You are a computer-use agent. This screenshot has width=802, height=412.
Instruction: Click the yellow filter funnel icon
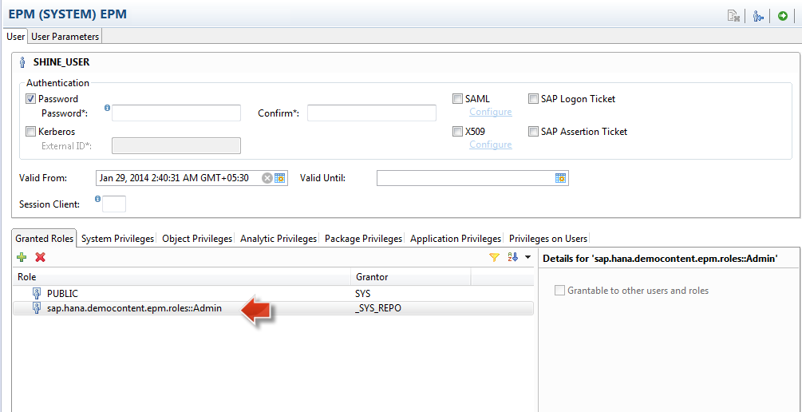click(x=494, y=257)
